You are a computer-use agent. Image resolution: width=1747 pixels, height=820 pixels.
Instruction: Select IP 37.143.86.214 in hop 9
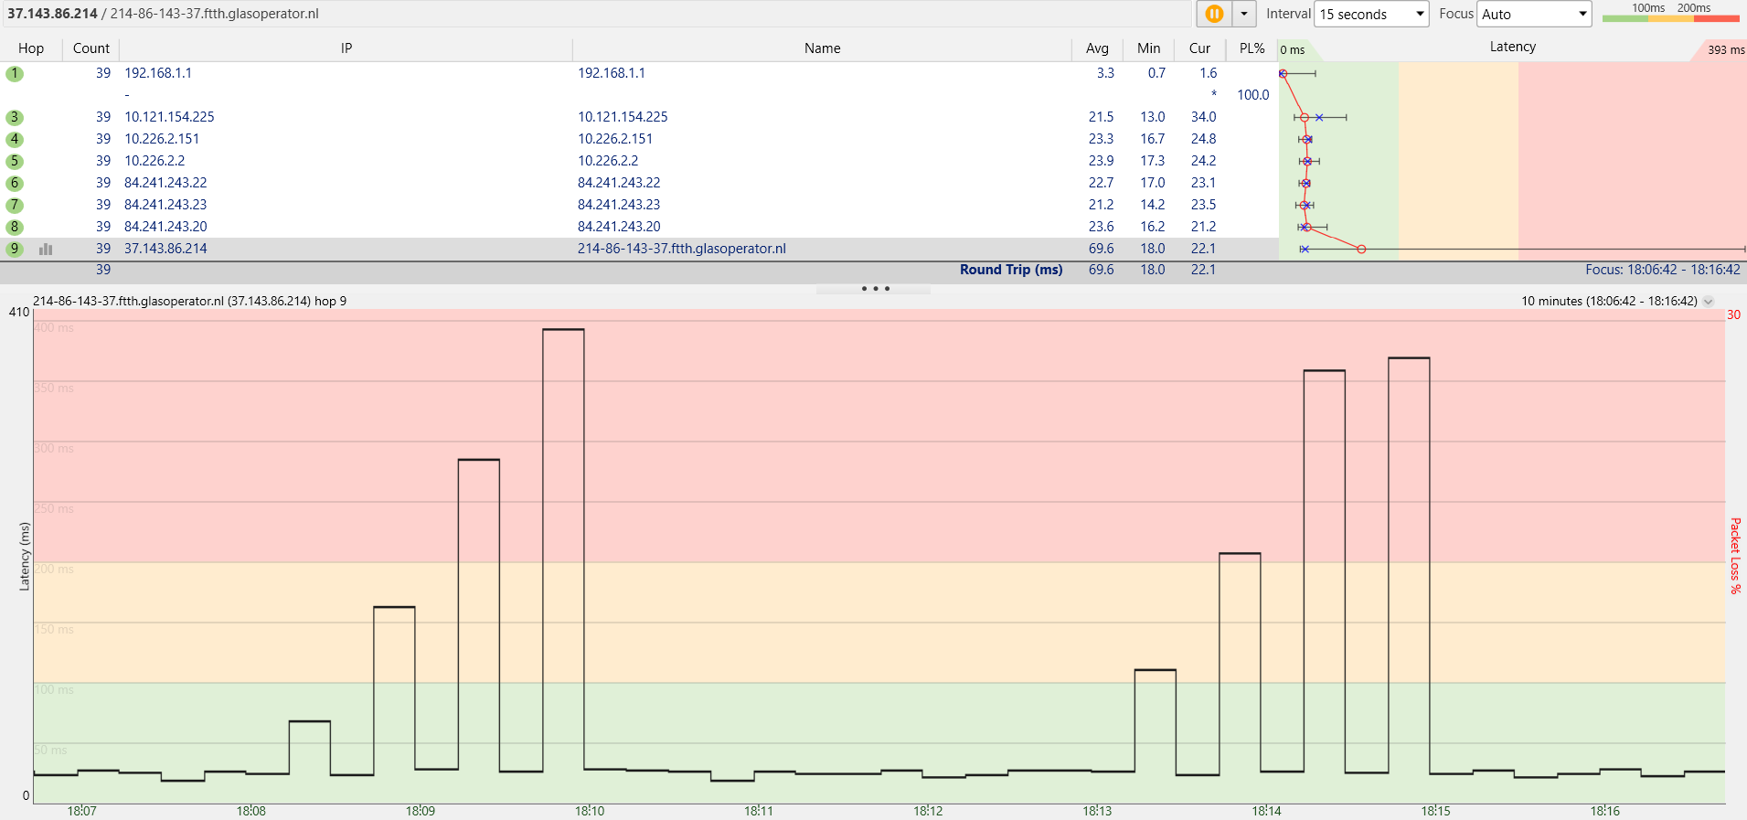(x=165, y=249)
